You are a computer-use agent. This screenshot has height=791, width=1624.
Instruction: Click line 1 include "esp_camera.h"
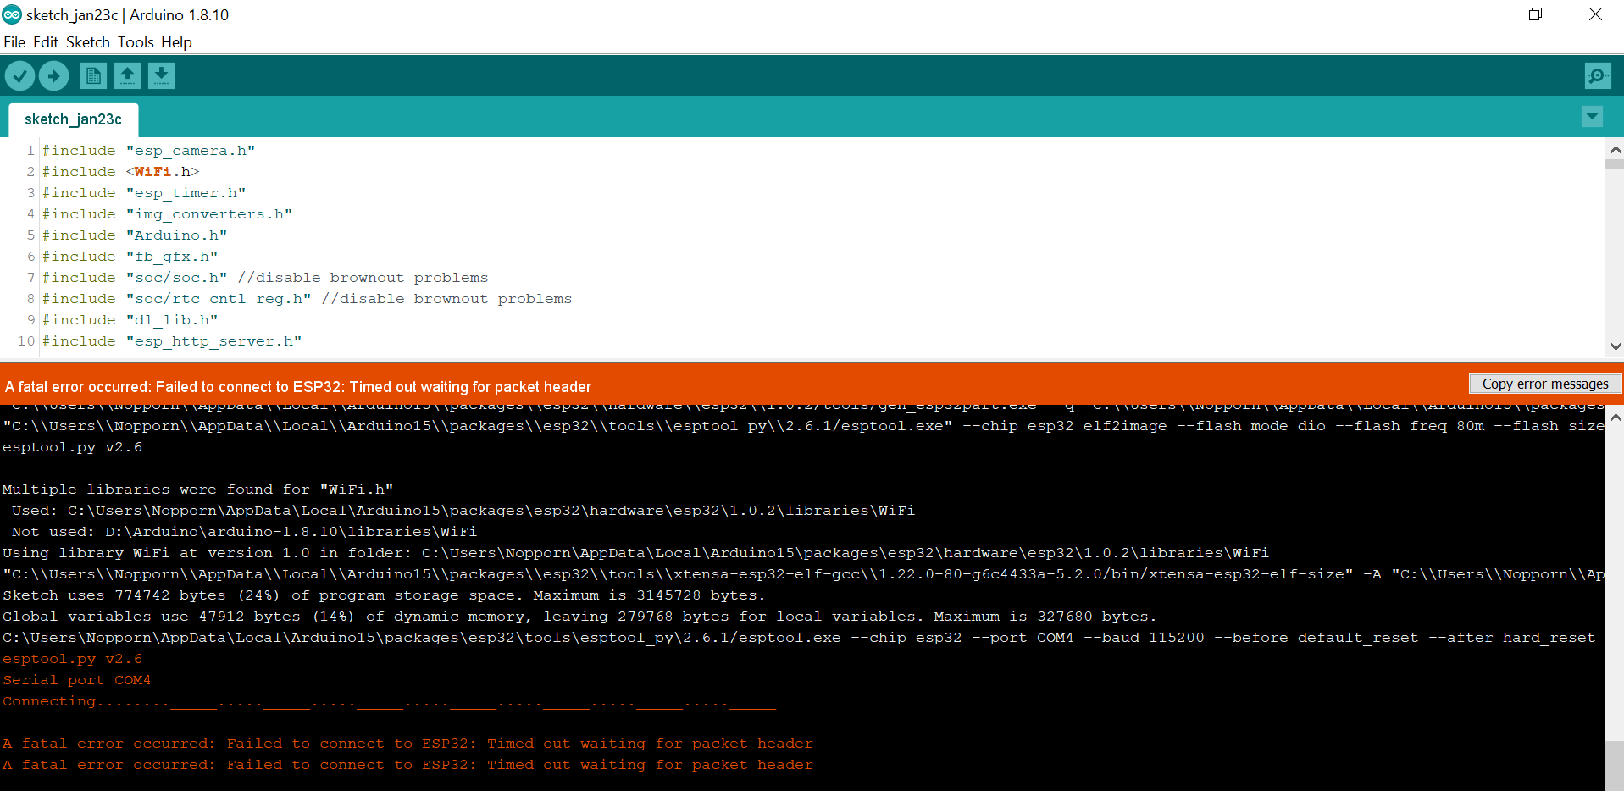pos(149,151)
